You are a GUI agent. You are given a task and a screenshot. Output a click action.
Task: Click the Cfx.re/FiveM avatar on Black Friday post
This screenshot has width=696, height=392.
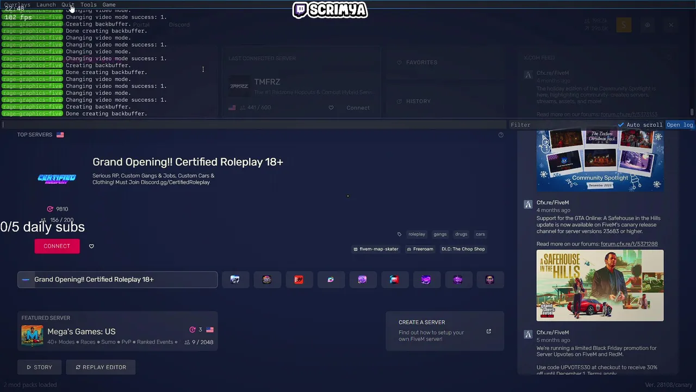point(527,334)
